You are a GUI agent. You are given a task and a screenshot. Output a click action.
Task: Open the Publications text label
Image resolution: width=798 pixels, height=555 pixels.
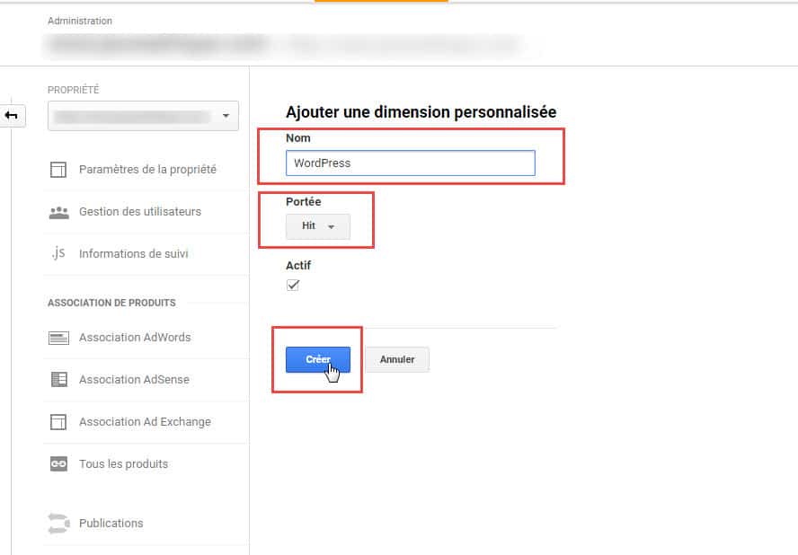point(111,524)
